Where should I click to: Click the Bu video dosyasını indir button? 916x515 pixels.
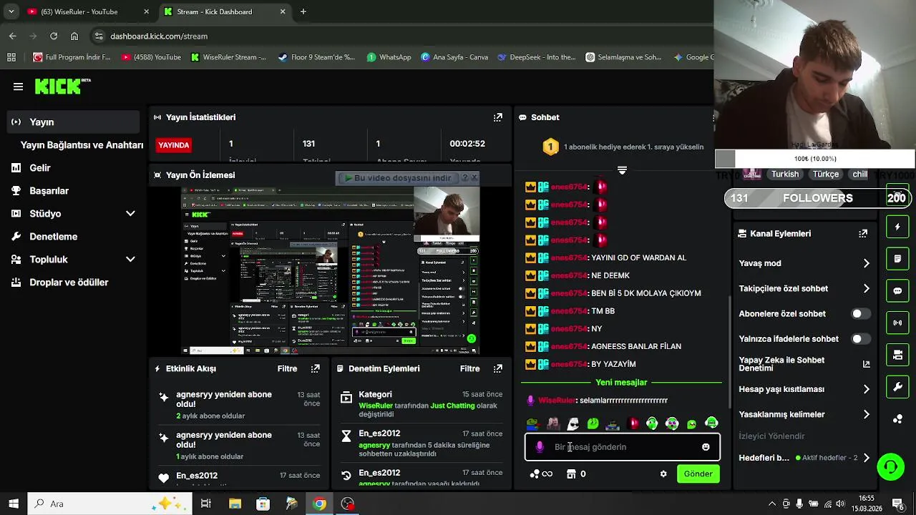[x=398, y=177]
